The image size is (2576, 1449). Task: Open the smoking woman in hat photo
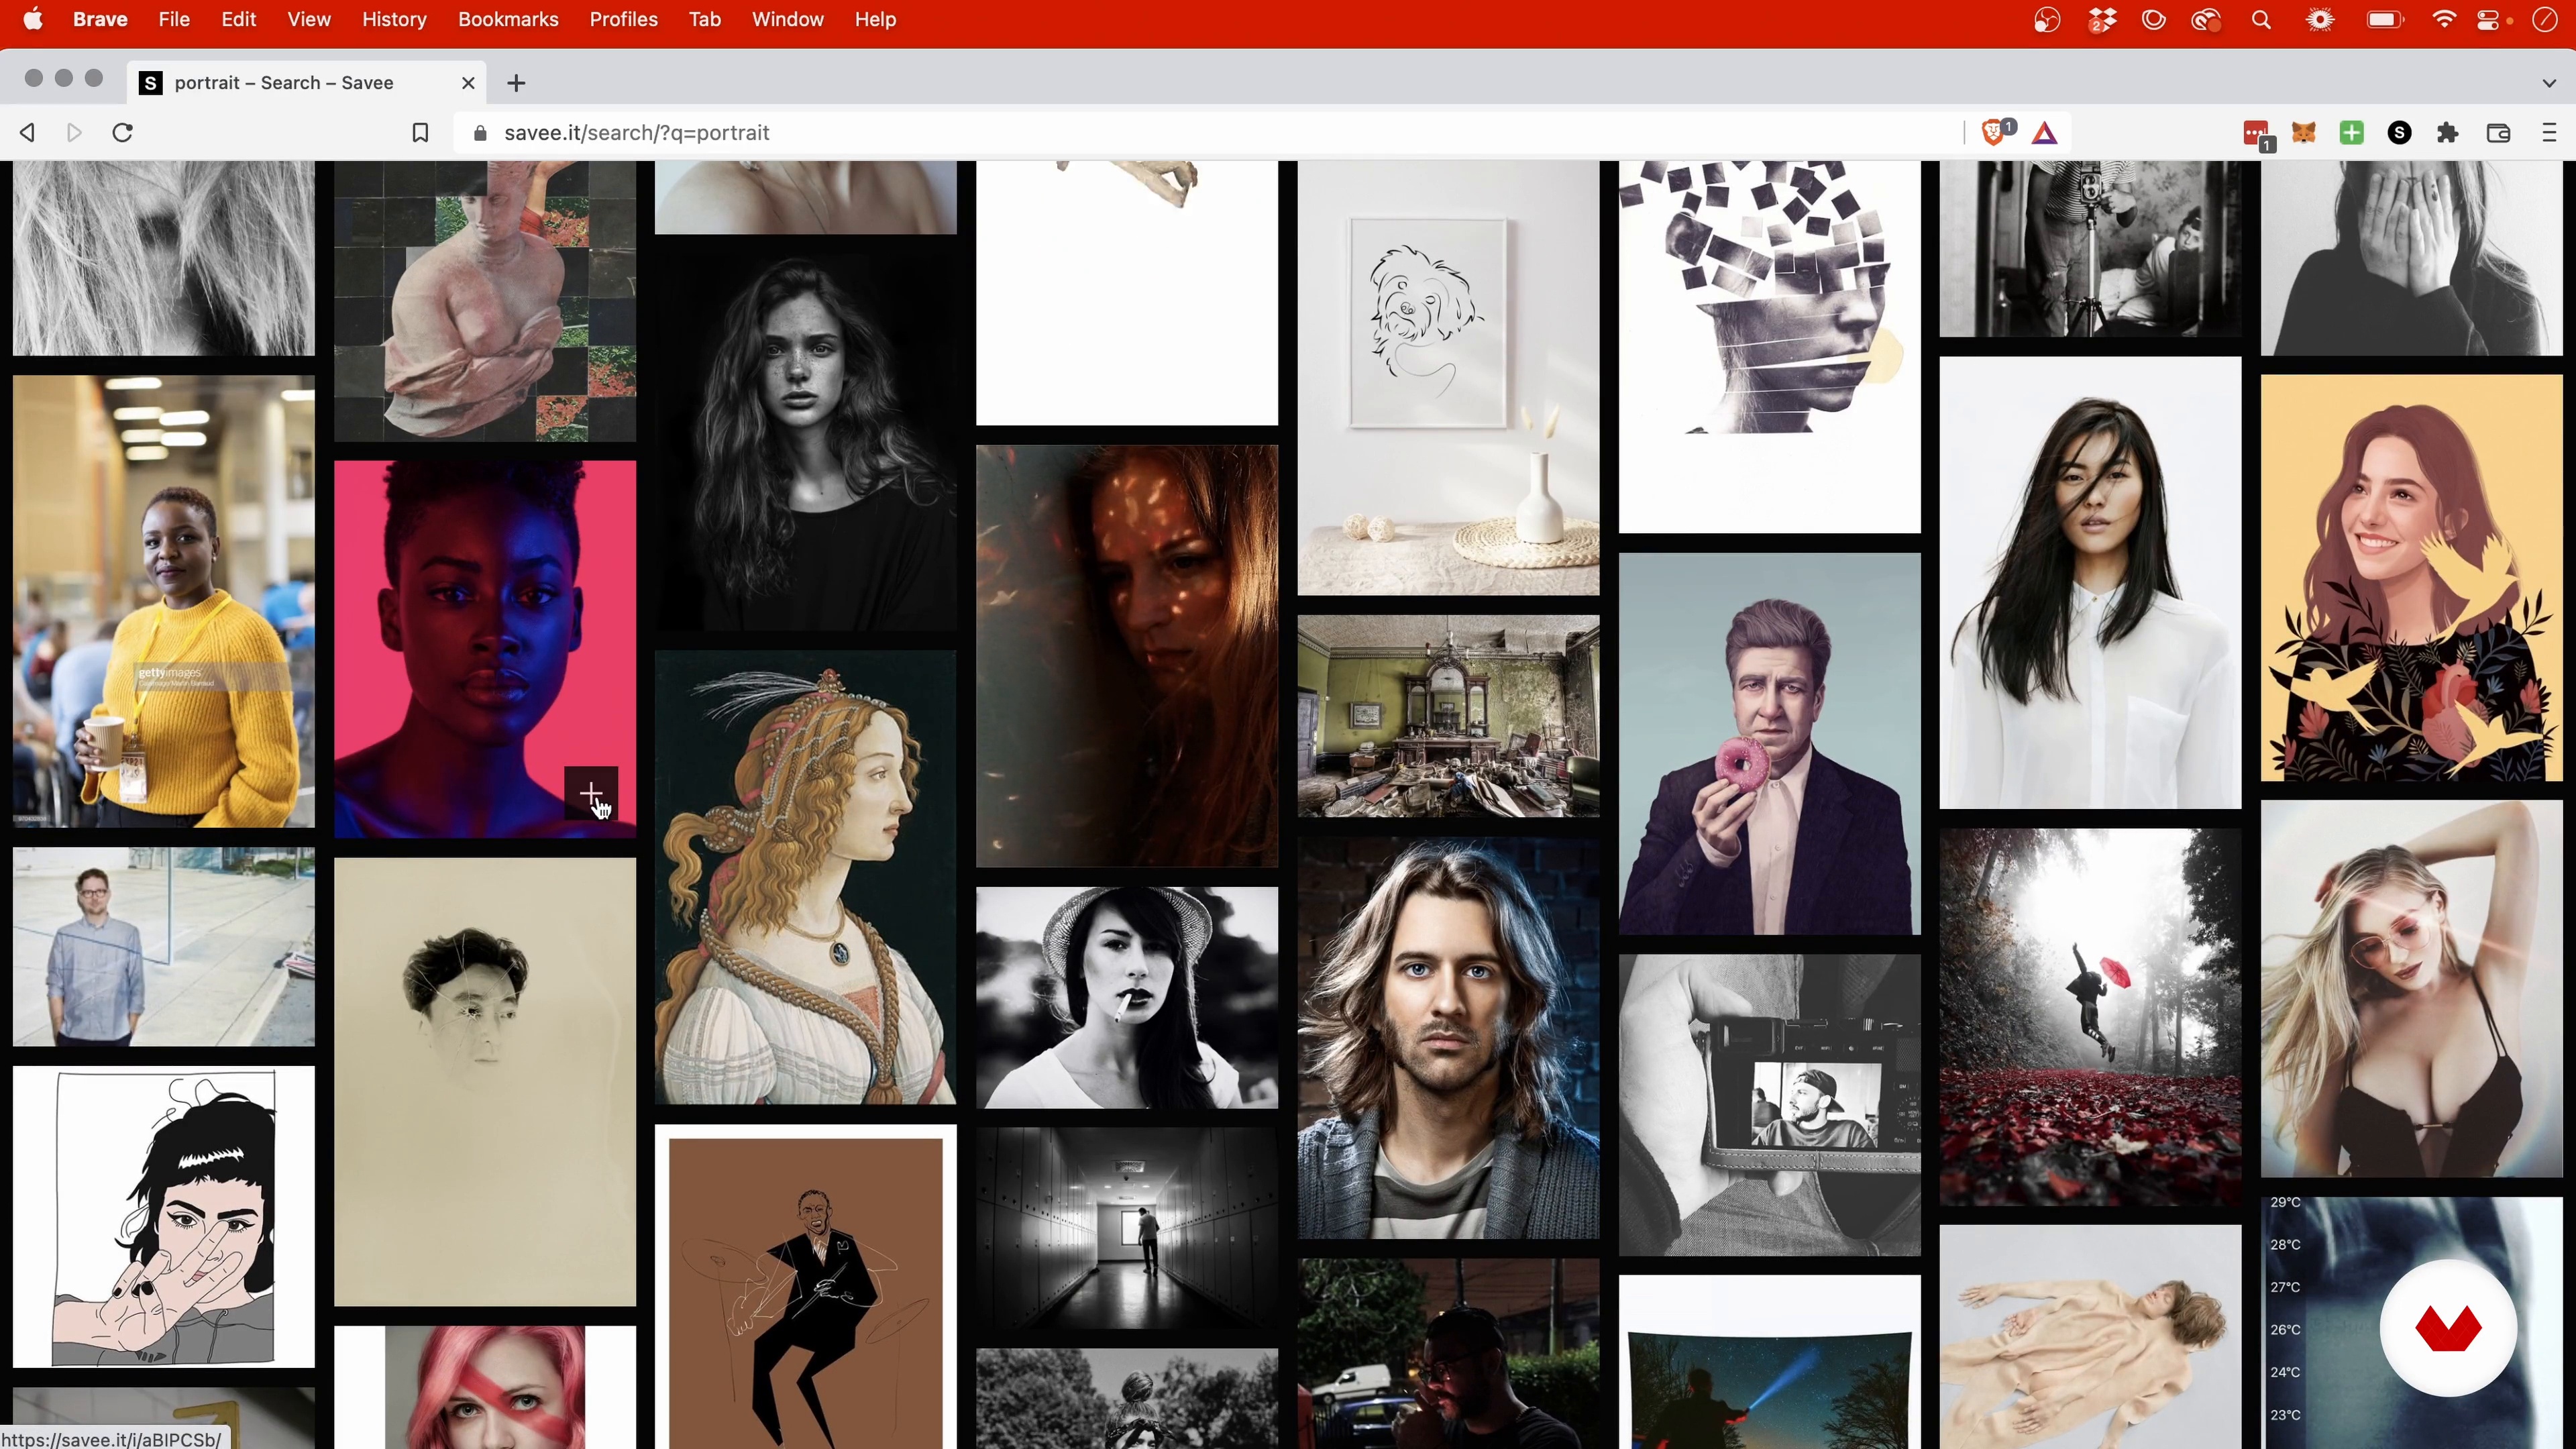[x=1127, y=997]
